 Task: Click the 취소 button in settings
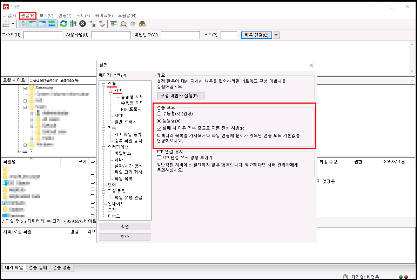[x=125, y=237]
